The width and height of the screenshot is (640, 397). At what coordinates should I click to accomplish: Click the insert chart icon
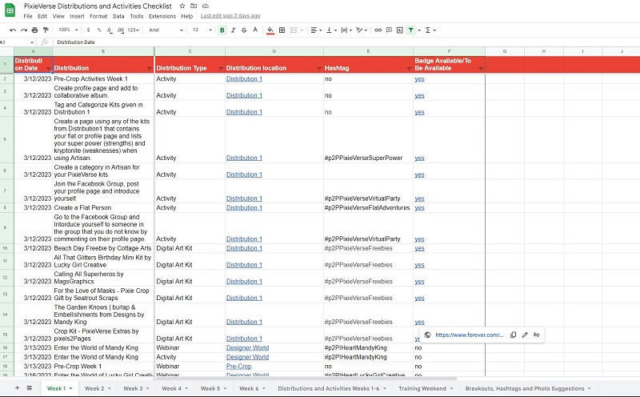click(x=399, y=30)
